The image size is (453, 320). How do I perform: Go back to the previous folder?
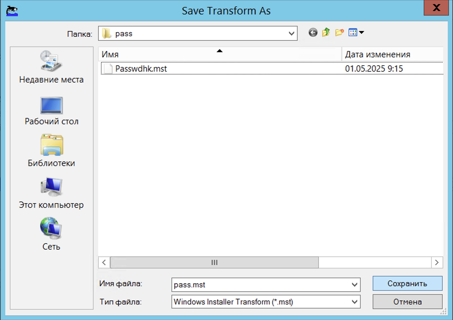tap(313, 33)
